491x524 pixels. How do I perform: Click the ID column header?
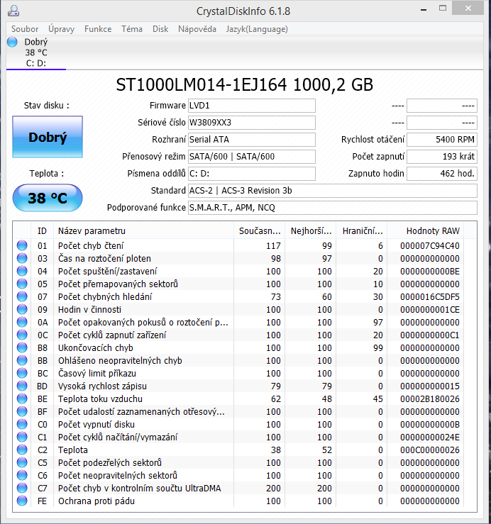42,231
